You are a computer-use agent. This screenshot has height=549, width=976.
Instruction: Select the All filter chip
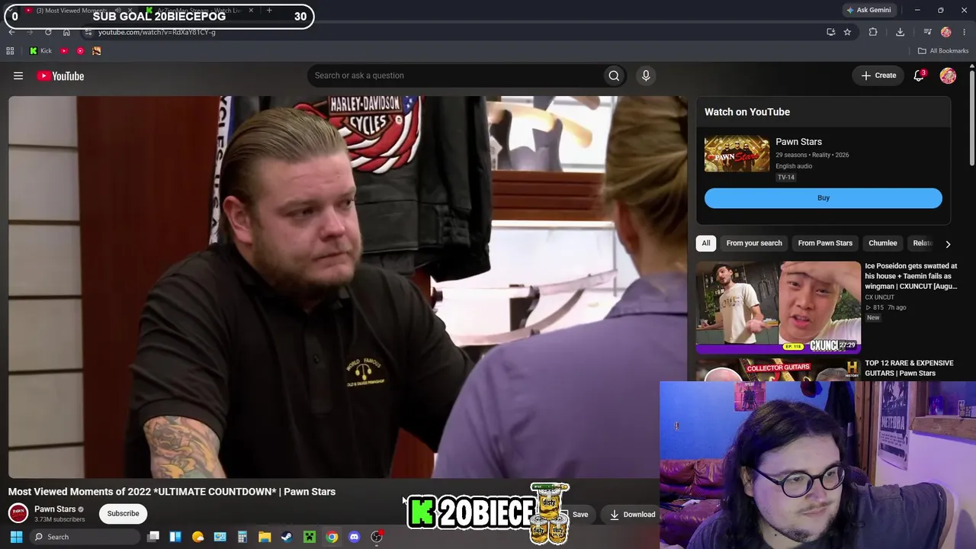(706, 243)
